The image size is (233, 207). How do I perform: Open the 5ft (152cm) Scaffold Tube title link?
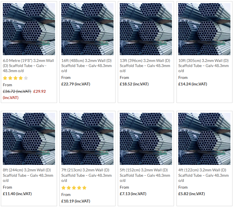[145, 175]
